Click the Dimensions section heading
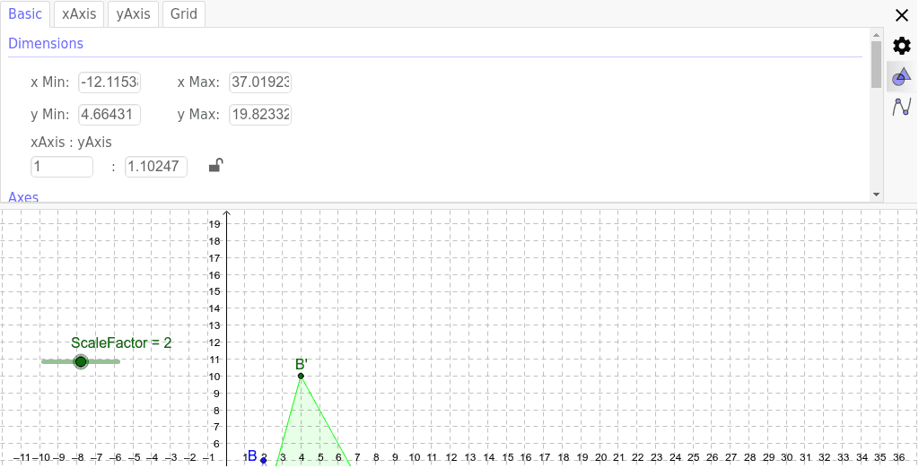Screen dimensions: 919x468 (x=46, y=44)
